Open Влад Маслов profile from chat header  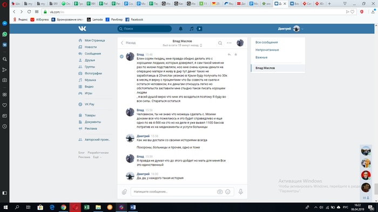pos(183,41)
